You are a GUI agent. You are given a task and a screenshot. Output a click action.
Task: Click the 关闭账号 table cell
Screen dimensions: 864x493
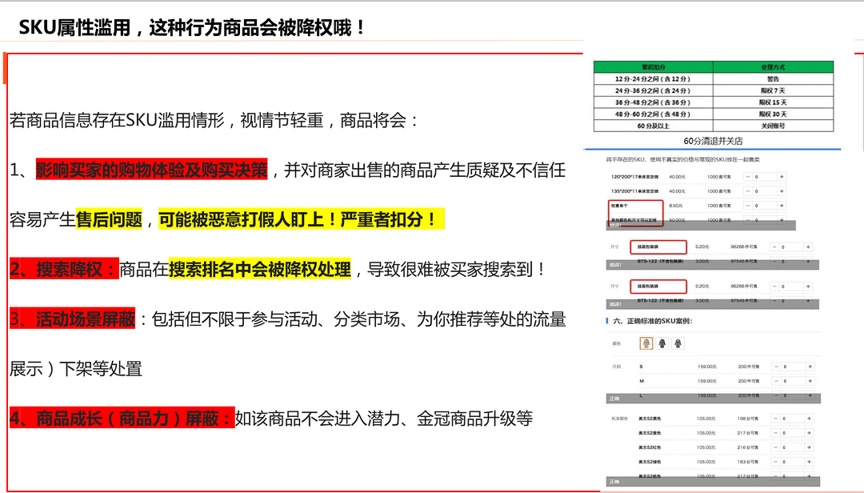[773, 126]
